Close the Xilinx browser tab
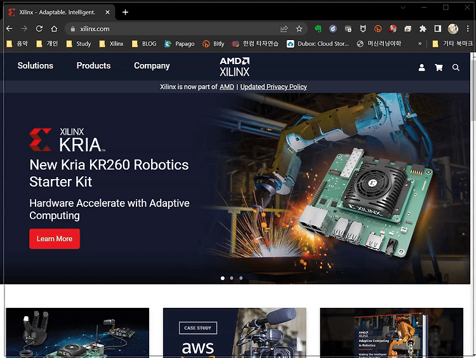 pos(107,12)
